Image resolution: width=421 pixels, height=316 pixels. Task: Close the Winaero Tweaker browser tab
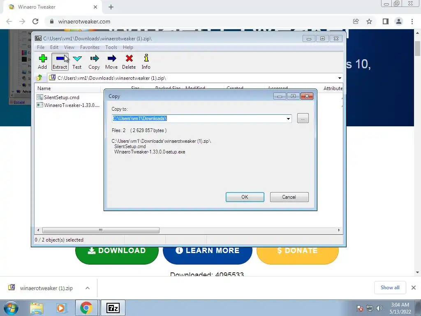[x=95, y=7]
